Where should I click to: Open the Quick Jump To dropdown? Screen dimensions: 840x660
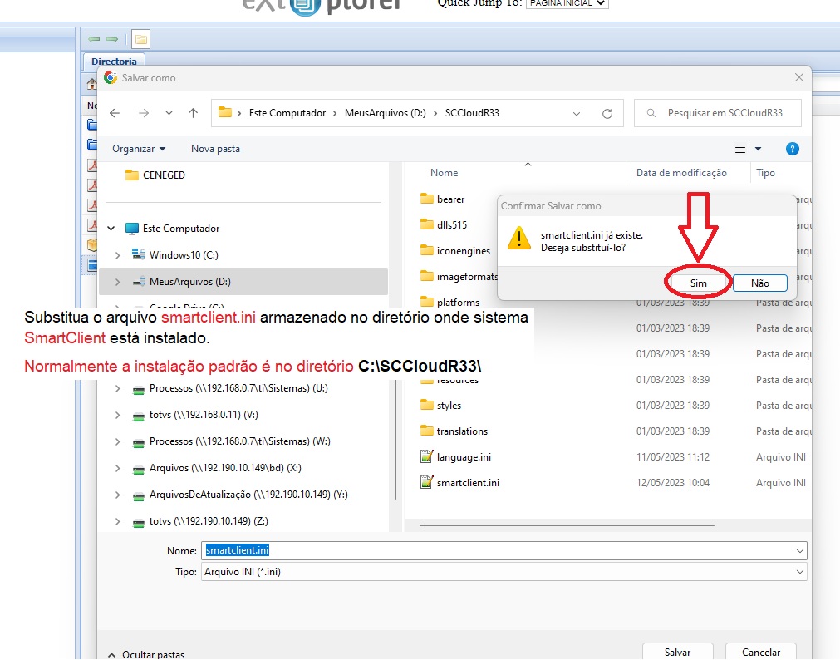click(x=567, y=3)
